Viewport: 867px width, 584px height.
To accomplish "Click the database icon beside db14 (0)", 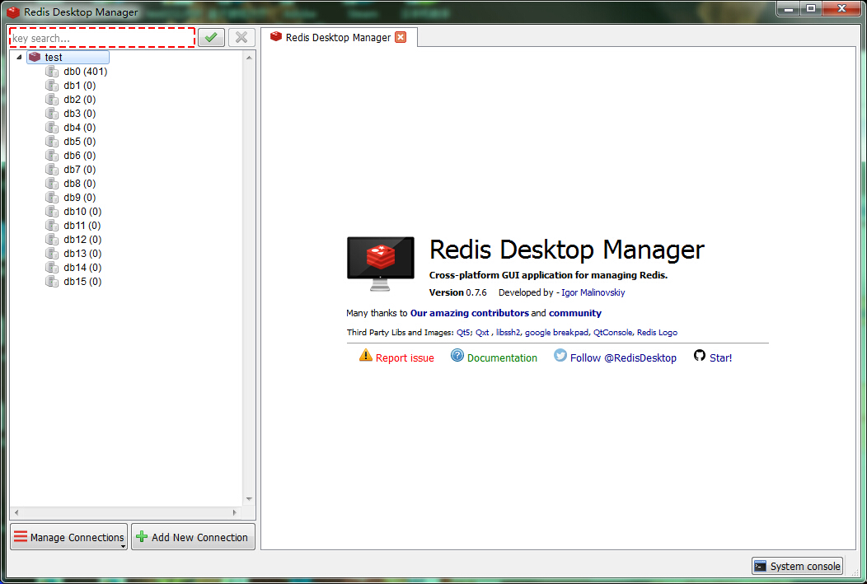I will click(52, 268).
